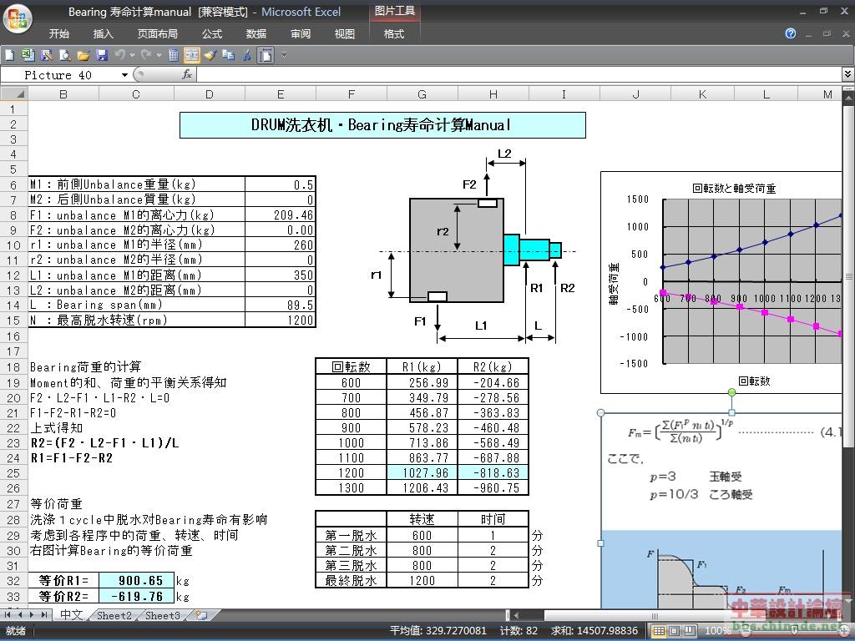The width and height of the screenshot is (855, 641).
Task: Open Customize Quick Access Toolbar dropdown
Action: tap(284, 54)
